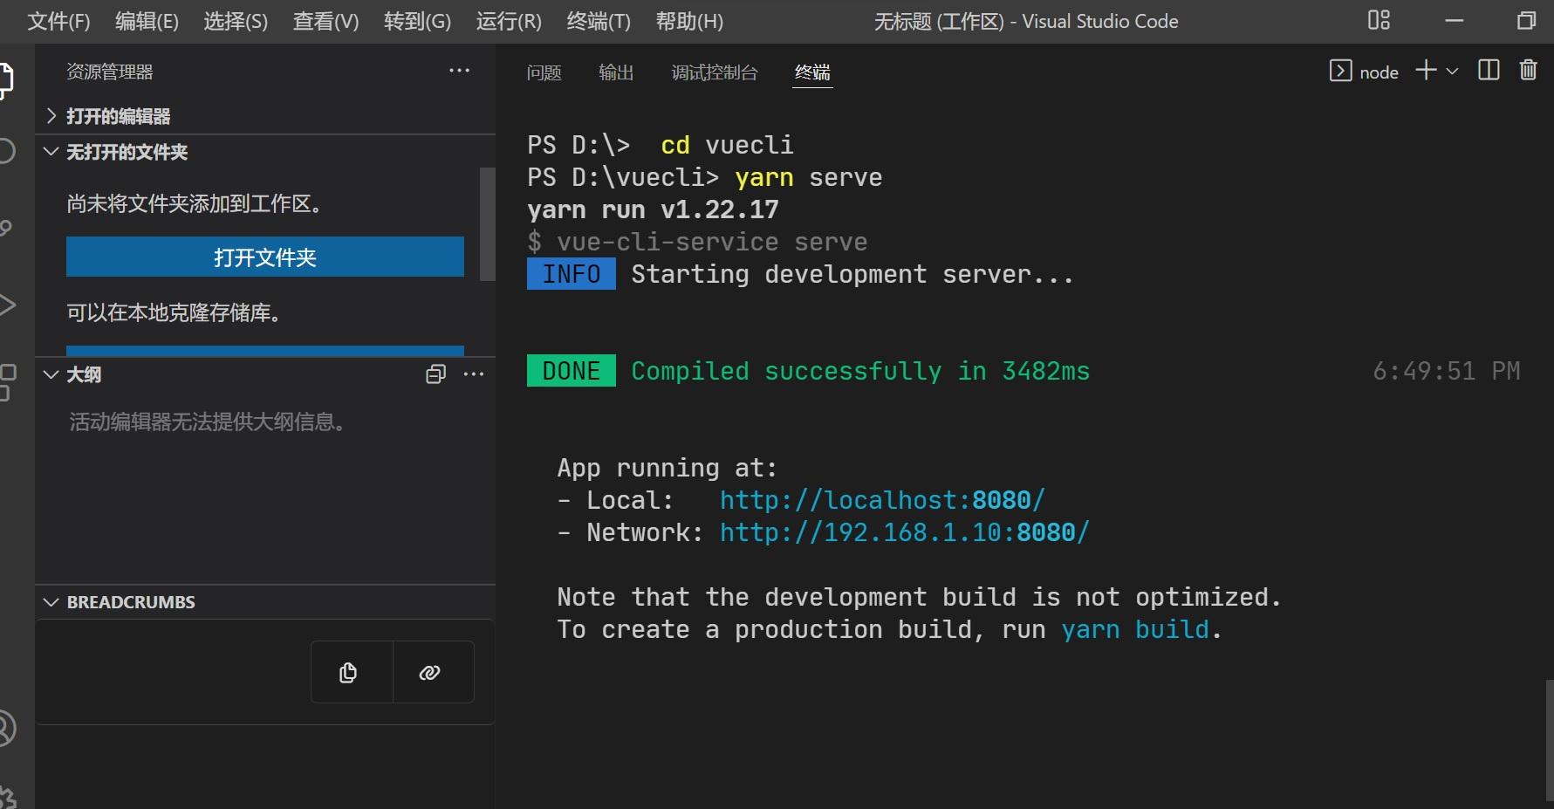Image resolution: width=1554 pixels, height=809 pixels.
Task: Open the Run and Debug view
Action: pos(7,305)
